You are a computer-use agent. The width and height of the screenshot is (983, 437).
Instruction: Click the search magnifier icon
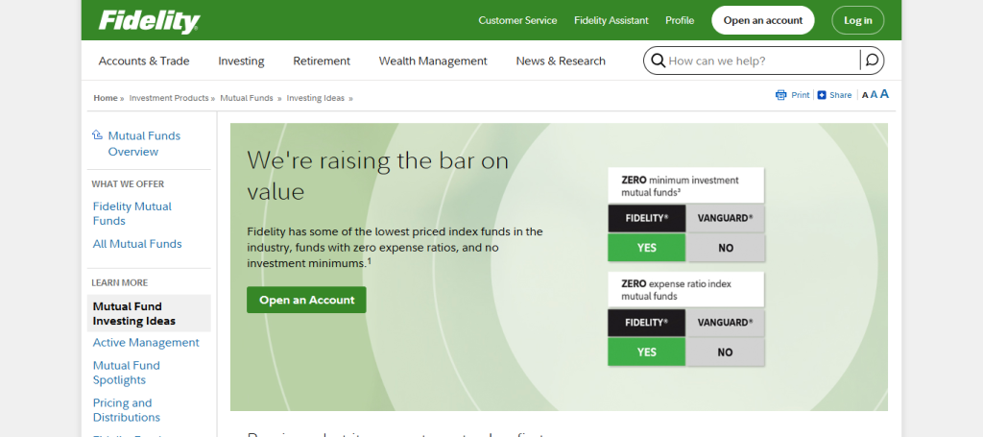[658, 61]
